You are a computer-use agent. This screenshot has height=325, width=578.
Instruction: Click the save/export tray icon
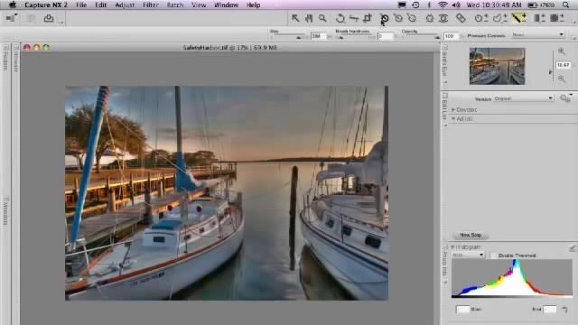point(49,18)
